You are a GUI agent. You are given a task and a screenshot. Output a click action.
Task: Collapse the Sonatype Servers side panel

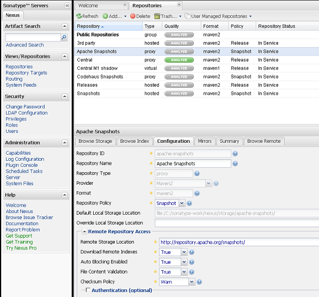click(67, 5)
